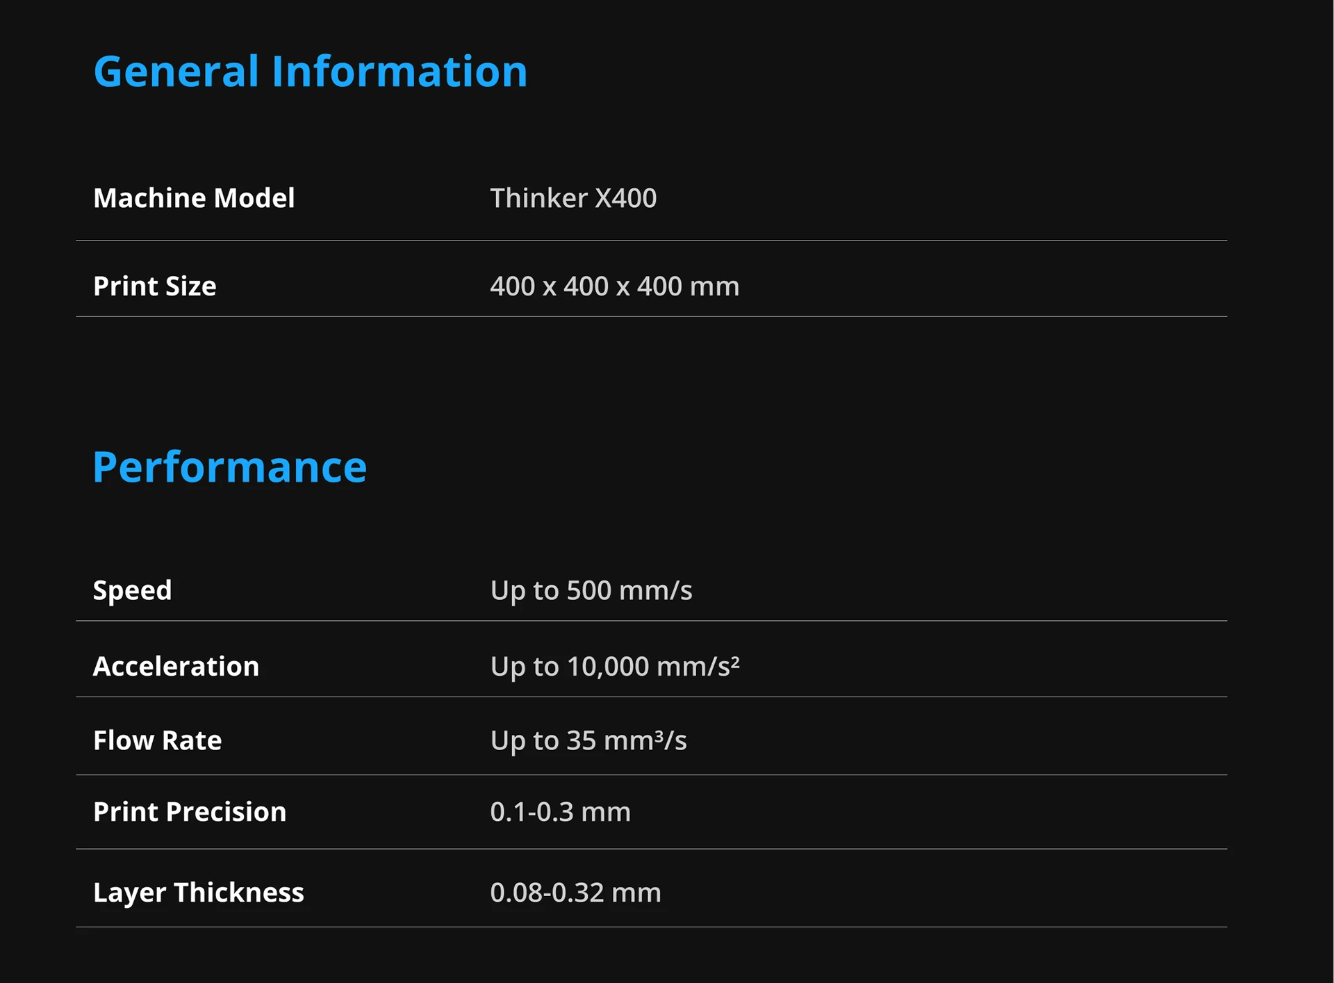This screenshot has height=983, width=1334.
Task: Click the Layer Thickness label
Action: [198, 893]
